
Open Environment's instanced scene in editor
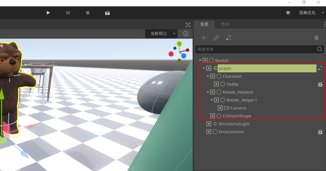[x=320, y=132]
